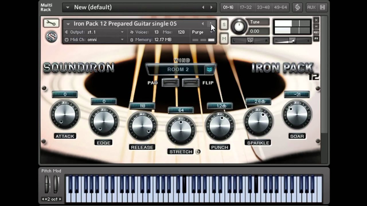Go to next multi using arrow next to New (default)
The image size is (367, 206).
[212, 7]
